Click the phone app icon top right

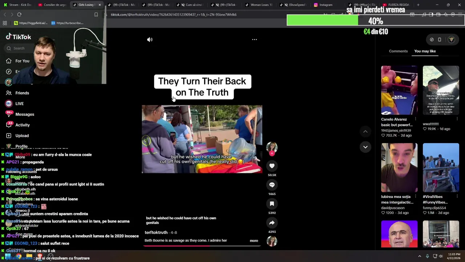[439, 40]
